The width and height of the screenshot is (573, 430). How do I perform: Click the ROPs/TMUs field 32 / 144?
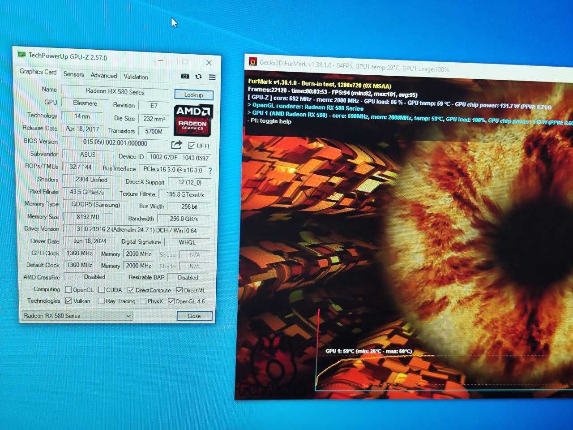click(81, 167)
